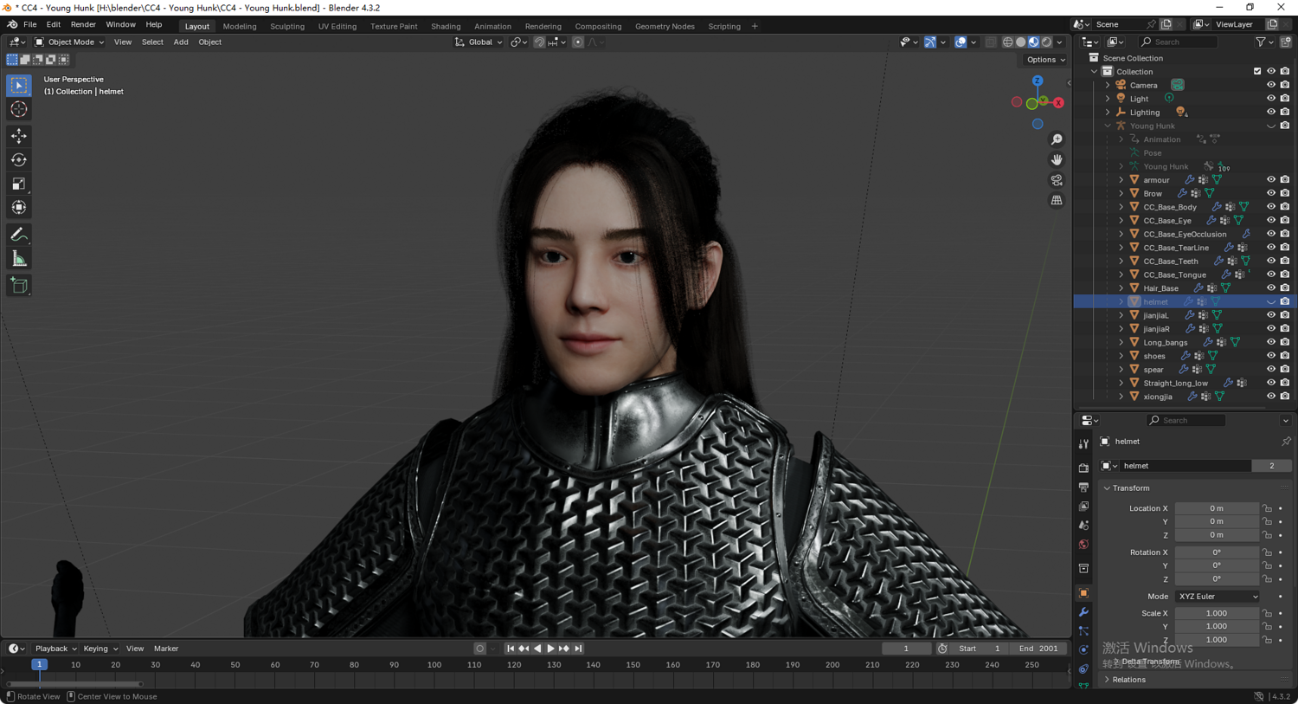Toggle spear viewport visibility eye
This screenshot has height=704, width=1298.
(x=1271, y=370)
